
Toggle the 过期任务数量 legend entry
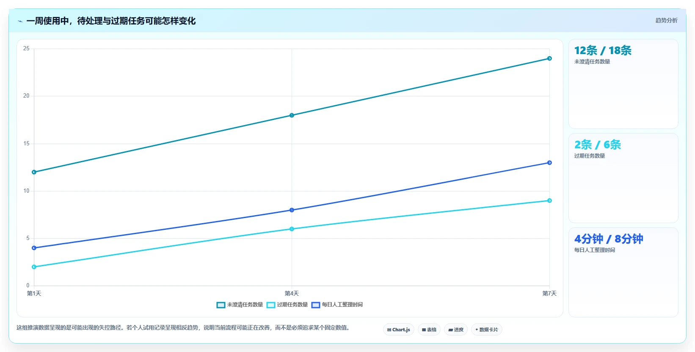click(287, 305)
